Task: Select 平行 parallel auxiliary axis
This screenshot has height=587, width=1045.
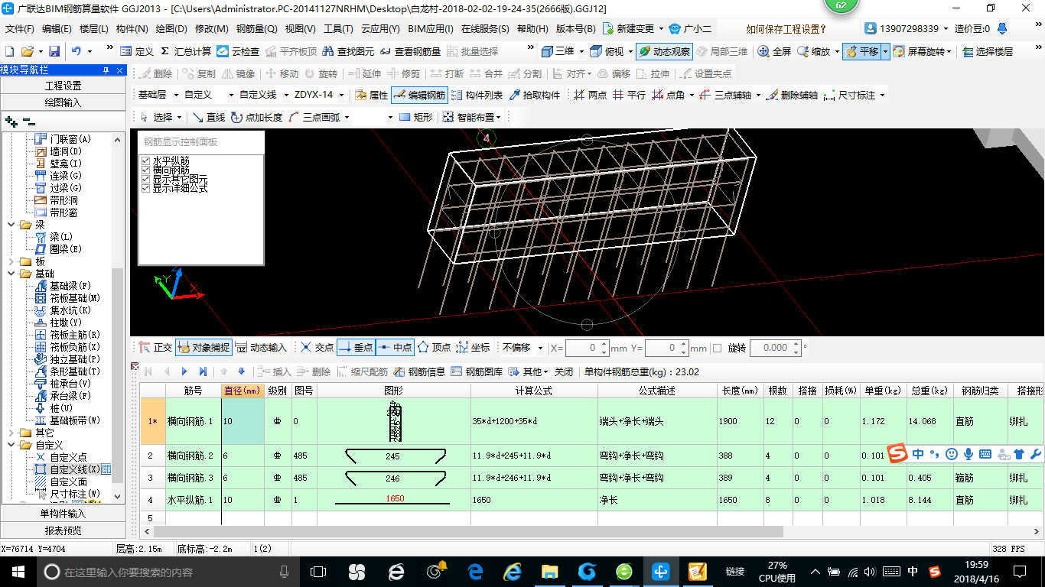Action: coord(629,95)
